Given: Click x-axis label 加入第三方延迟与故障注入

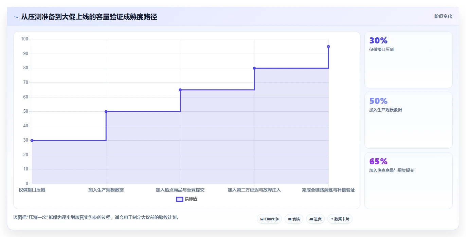Looking at the screenshot, I should coord(254,190).
